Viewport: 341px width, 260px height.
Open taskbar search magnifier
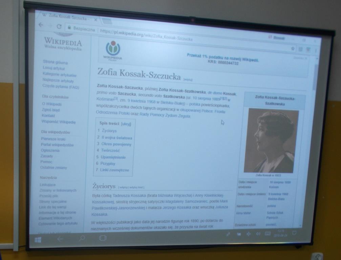(82, 238)
